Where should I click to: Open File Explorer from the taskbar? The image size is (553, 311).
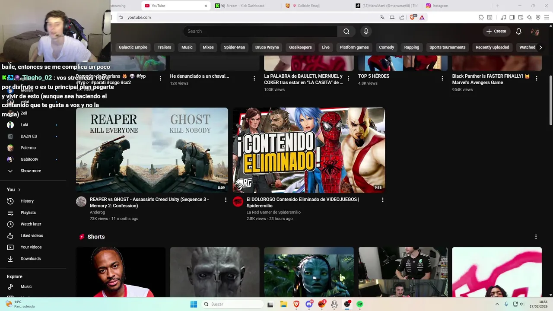pyautogui.click(x=283, y=304)
